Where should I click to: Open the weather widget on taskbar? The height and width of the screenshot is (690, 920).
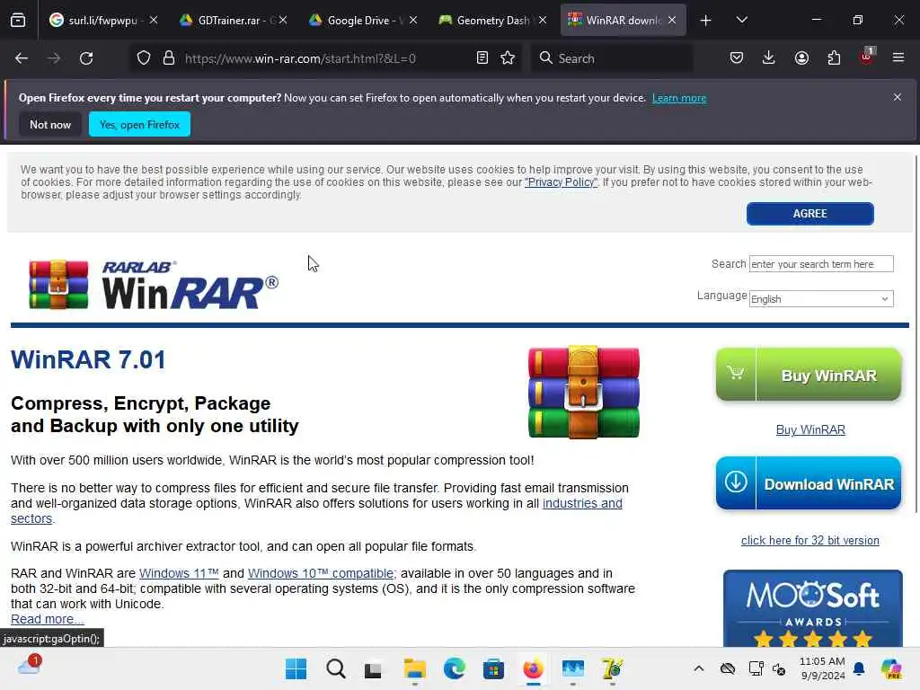coord(29,666)
